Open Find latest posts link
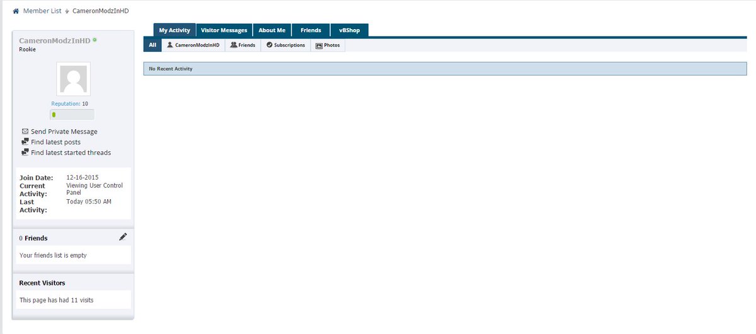756x334 pixels. click(55, 142)
